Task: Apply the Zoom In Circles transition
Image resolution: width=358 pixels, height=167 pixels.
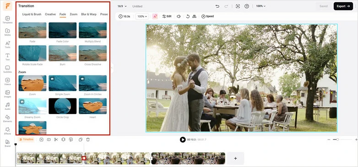Action: coord(92,83)
